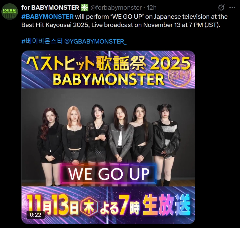Screen dimensions: 240x228
Task: Open the @YGBABYMONSTER_ mention
Action: coord(95,41)
